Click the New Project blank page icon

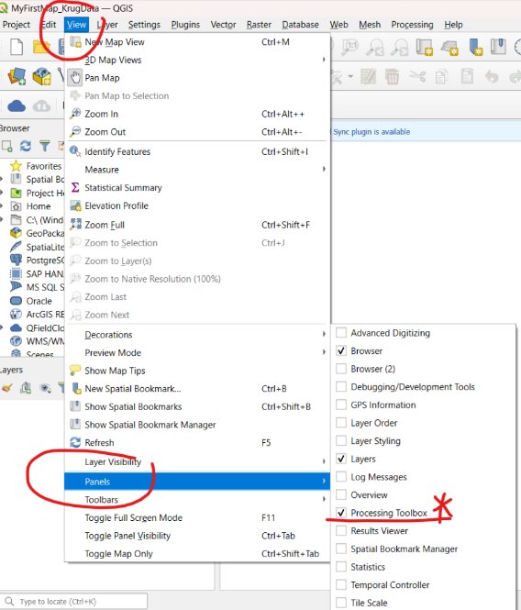[17, 47]
